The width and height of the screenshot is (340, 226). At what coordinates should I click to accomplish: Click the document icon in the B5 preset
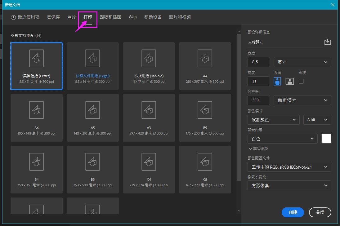coord(205,110)
